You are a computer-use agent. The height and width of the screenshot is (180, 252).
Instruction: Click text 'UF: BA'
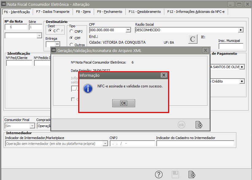click(169, 42)
